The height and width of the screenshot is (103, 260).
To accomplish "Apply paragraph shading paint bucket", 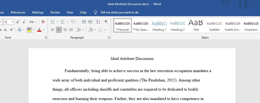I will (90, 30).
